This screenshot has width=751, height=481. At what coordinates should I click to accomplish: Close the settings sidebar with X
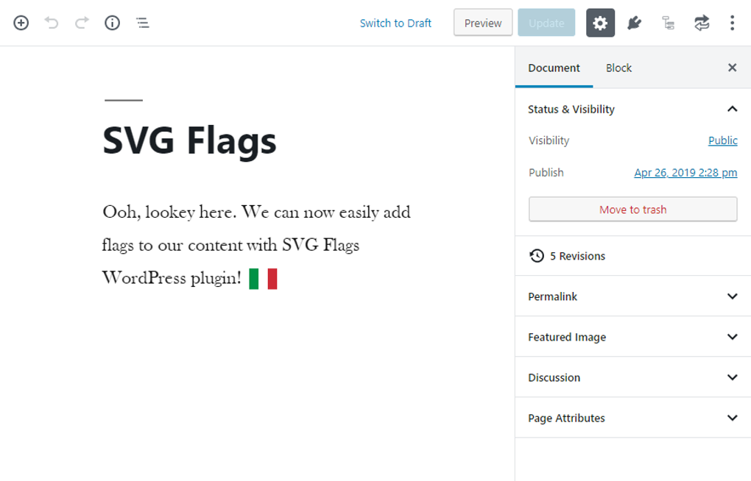pos(732,67)
